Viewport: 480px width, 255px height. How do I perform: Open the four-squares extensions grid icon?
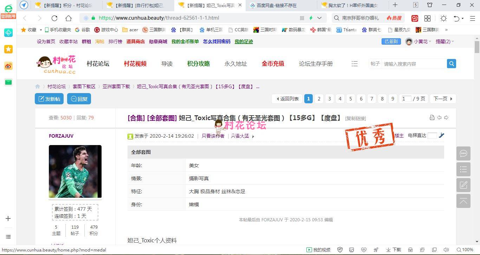tap(428, 18)
